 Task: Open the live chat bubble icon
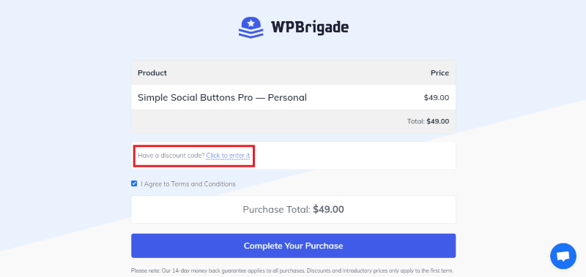pos(563,256)
